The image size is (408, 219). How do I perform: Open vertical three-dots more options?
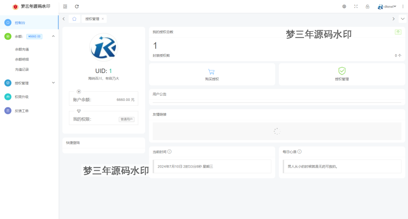pos(403,6)
